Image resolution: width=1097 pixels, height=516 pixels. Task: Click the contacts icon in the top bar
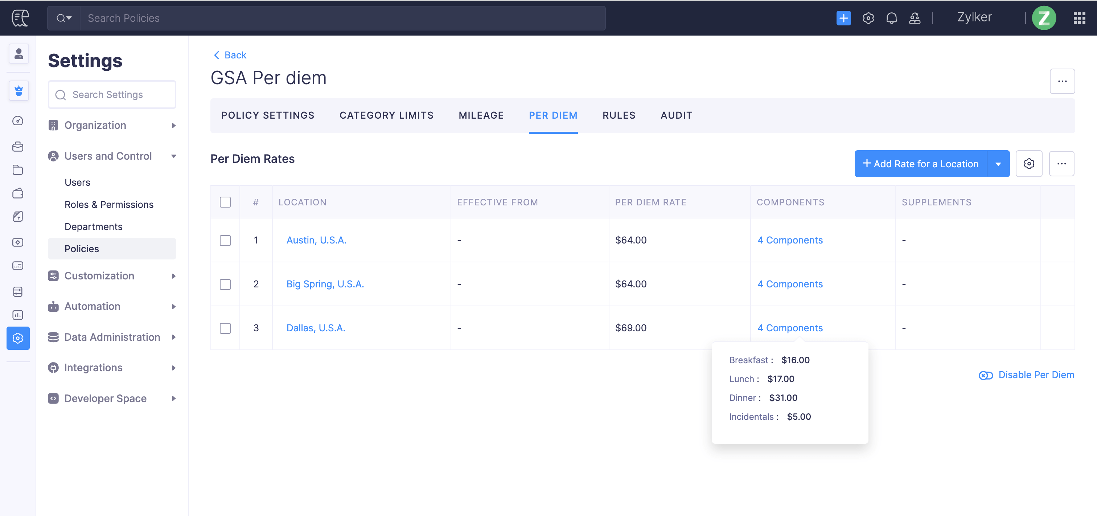coord(914,18)
